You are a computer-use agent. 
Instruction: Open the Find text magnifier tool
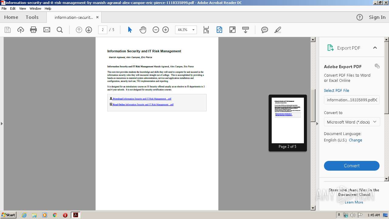60,30
